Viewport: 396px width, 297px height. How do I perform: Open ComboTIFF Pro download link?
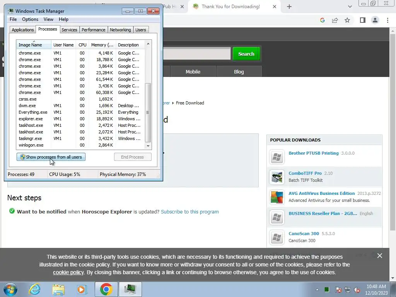pyautogui.click(x=305, y=173)
